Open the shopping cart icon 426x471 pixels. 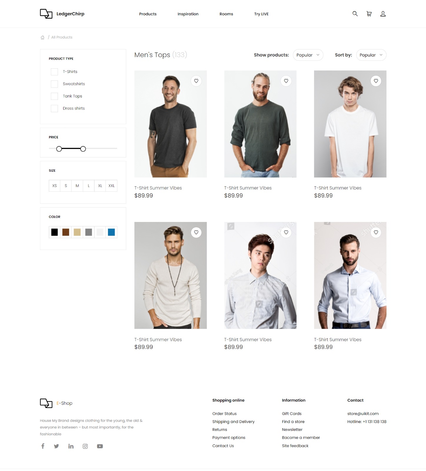coord(369,14)
